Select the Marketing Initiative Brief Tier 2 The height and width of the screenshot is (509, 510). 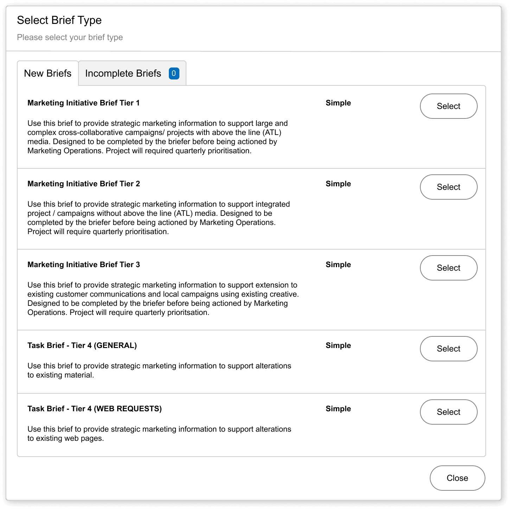[x=448, y=187]
